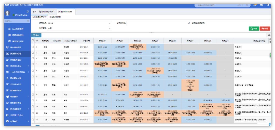Toggle the select-all checkbox in table header

[33, 40]
